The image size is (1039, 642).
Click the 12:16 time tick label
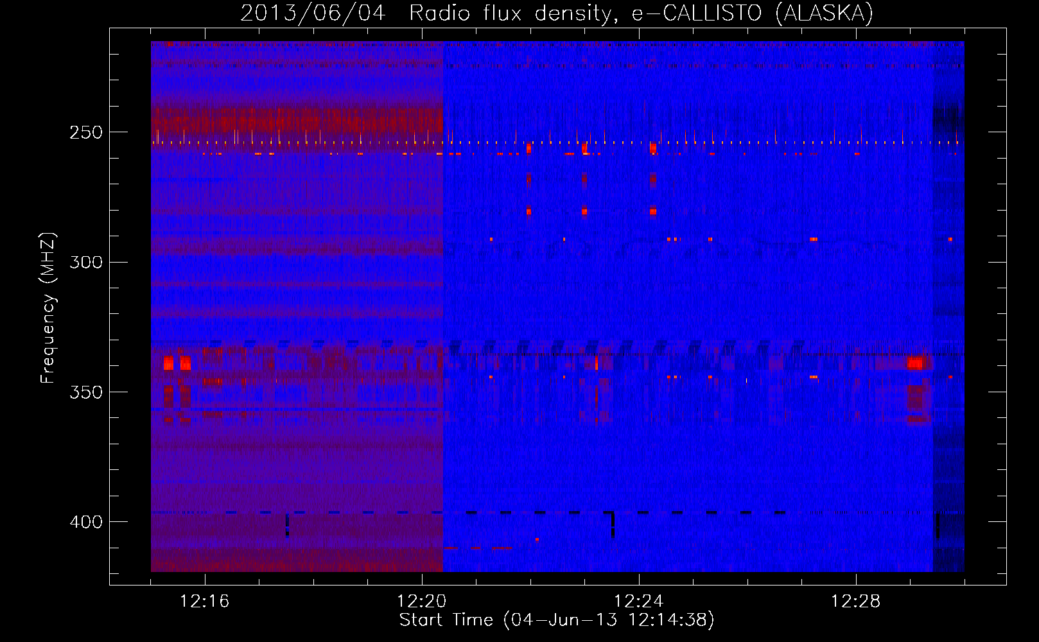coord(205,602)
